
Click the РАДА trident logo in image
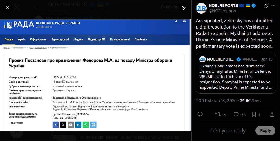[19, 25]
